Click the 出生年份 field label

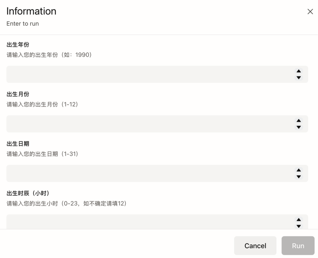tap(18, 45)
